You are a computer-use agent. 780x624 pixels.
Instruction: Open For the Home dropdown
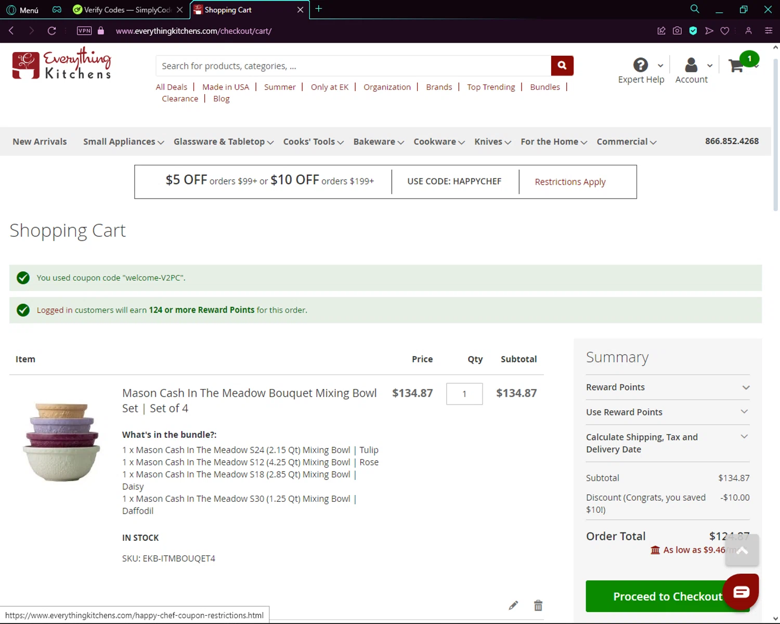(554, 141)
